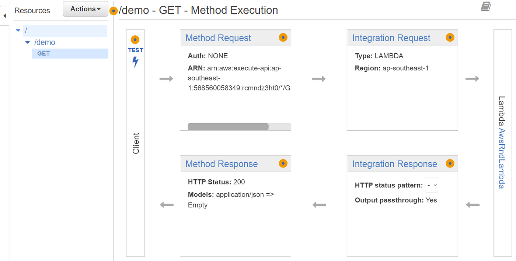
Task: Collapse the /demo tree node arrow
Action: [x=27, y=42]
